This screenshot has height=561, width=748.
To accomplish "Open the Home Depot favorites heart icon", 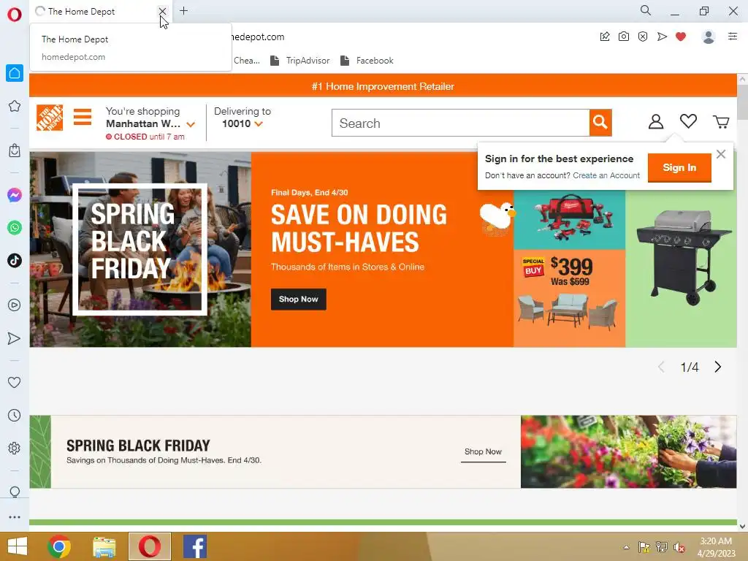I will [x=688, y=121].
